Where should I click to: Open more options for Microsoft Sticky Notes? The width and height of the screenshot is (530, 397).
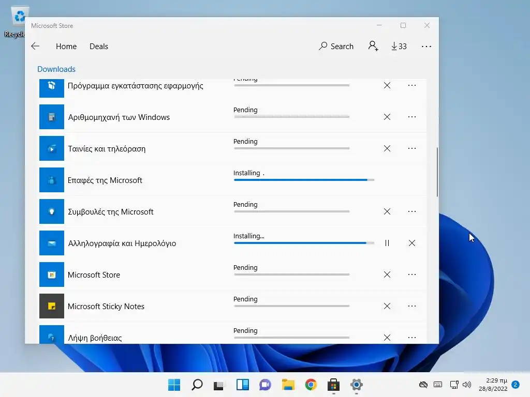411,306
